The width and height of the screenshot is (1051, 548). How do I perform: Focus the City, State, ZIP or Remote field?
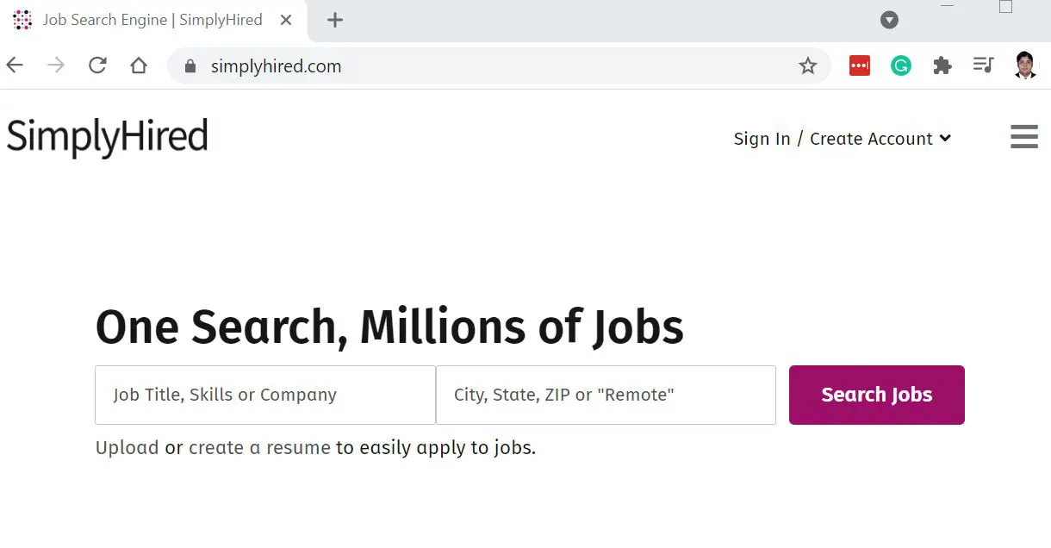606,395
